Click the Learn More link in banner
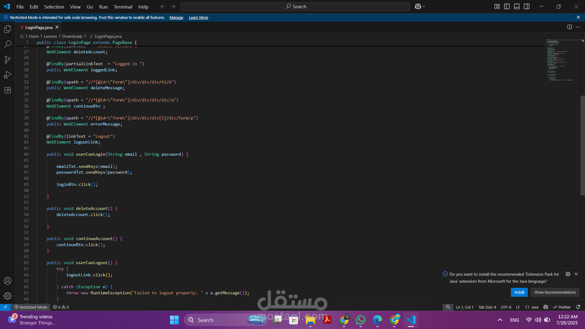 click(x=198, y=18)
